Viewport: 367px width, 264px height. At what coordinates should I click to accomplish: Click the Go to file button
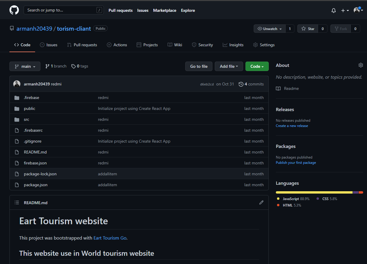coord(199,66)
